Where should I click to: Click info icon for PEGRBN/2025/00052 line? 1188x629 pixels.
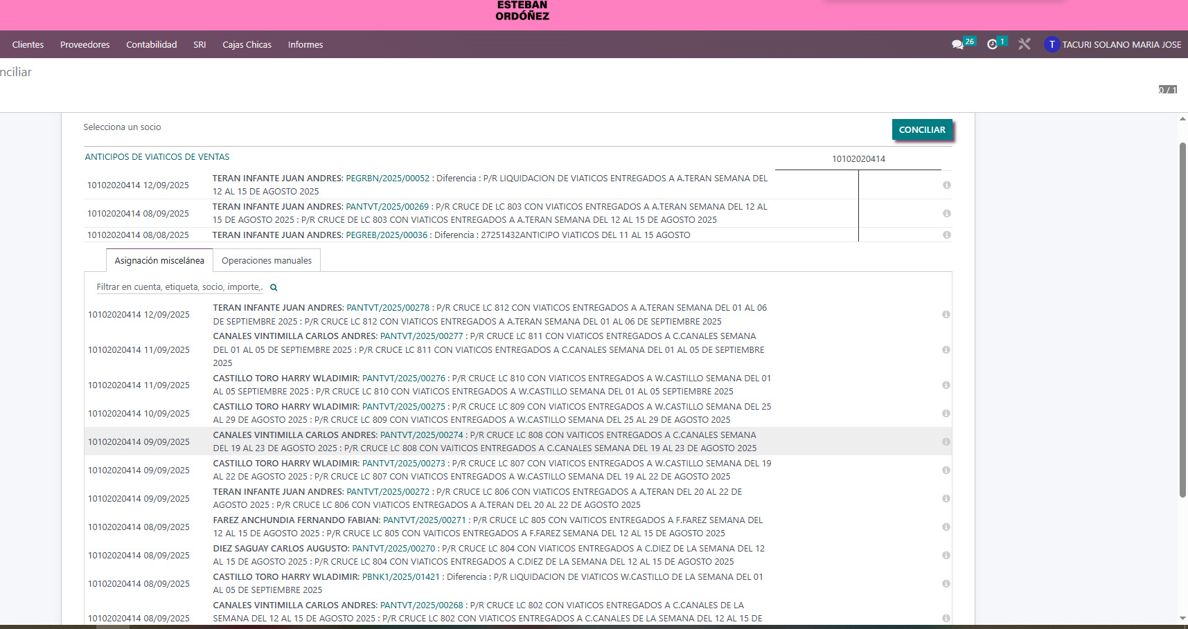946,185
